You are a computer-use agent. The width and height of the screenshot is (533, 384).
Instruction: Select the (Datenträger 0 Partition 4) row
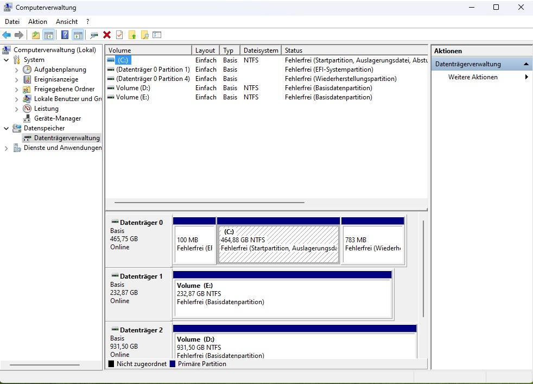coord(266,79)
